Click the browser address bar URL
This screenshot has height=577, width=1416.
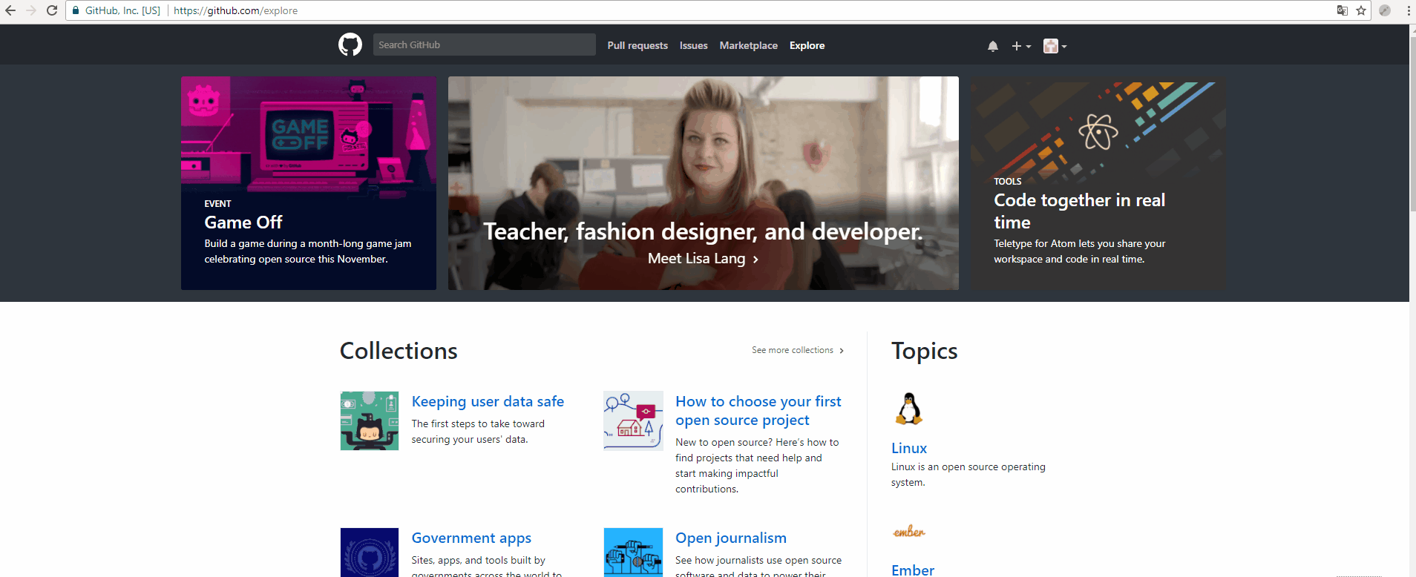coord(235,10)
